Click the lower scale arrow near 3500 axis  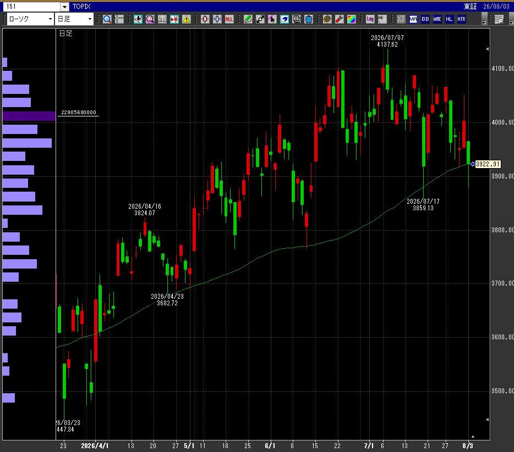487,420
